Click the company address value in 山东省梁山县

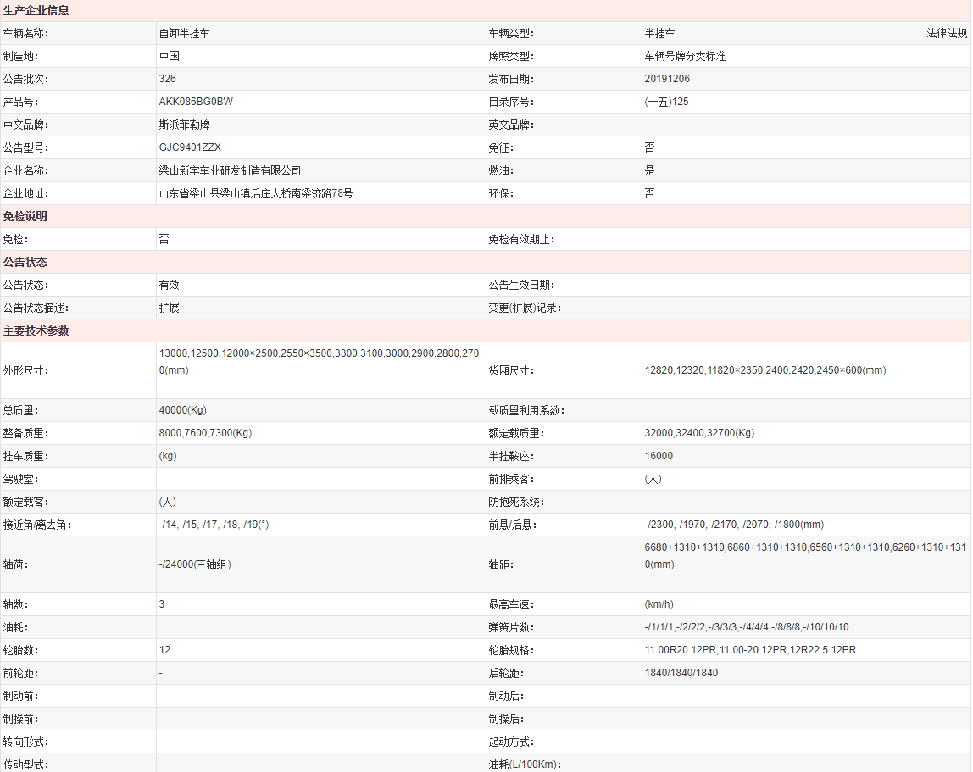[256, 193]
